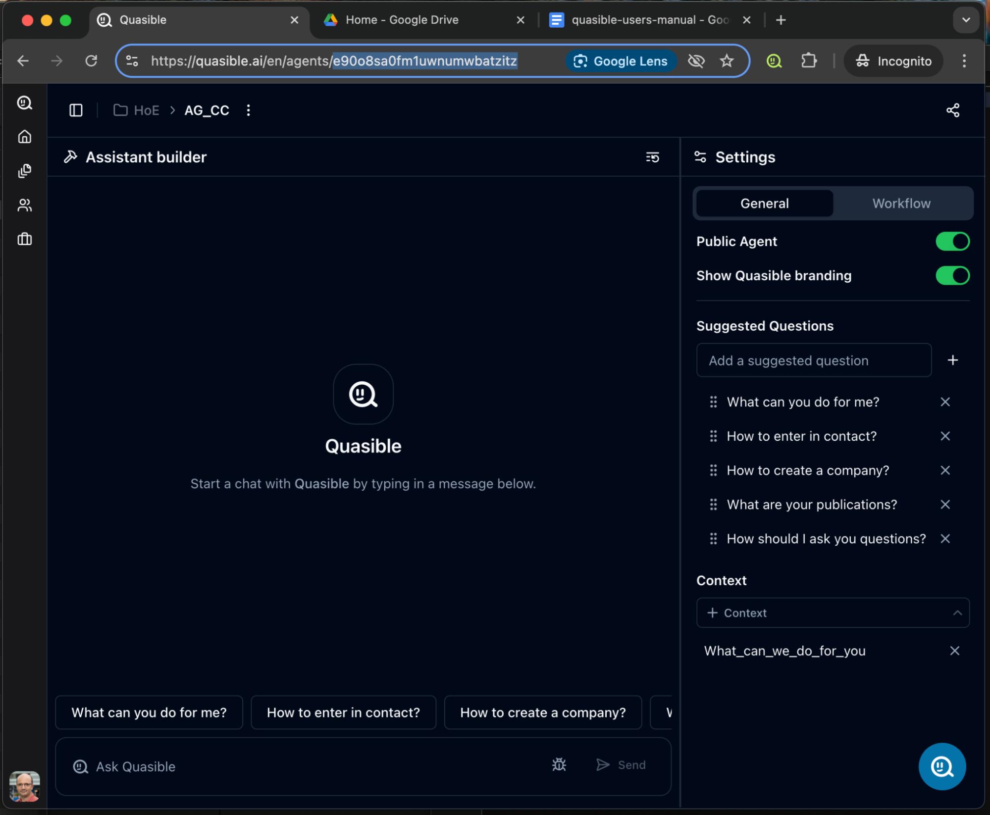Disable the Public Agent toggle
This screenshot has width=990, height=815.
pos(952,242)
